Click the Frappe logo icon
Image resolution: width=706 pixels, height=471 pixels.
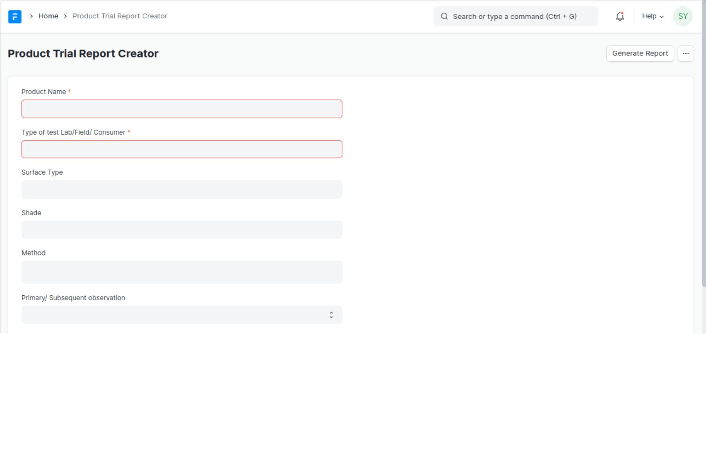tap(15, 16)
